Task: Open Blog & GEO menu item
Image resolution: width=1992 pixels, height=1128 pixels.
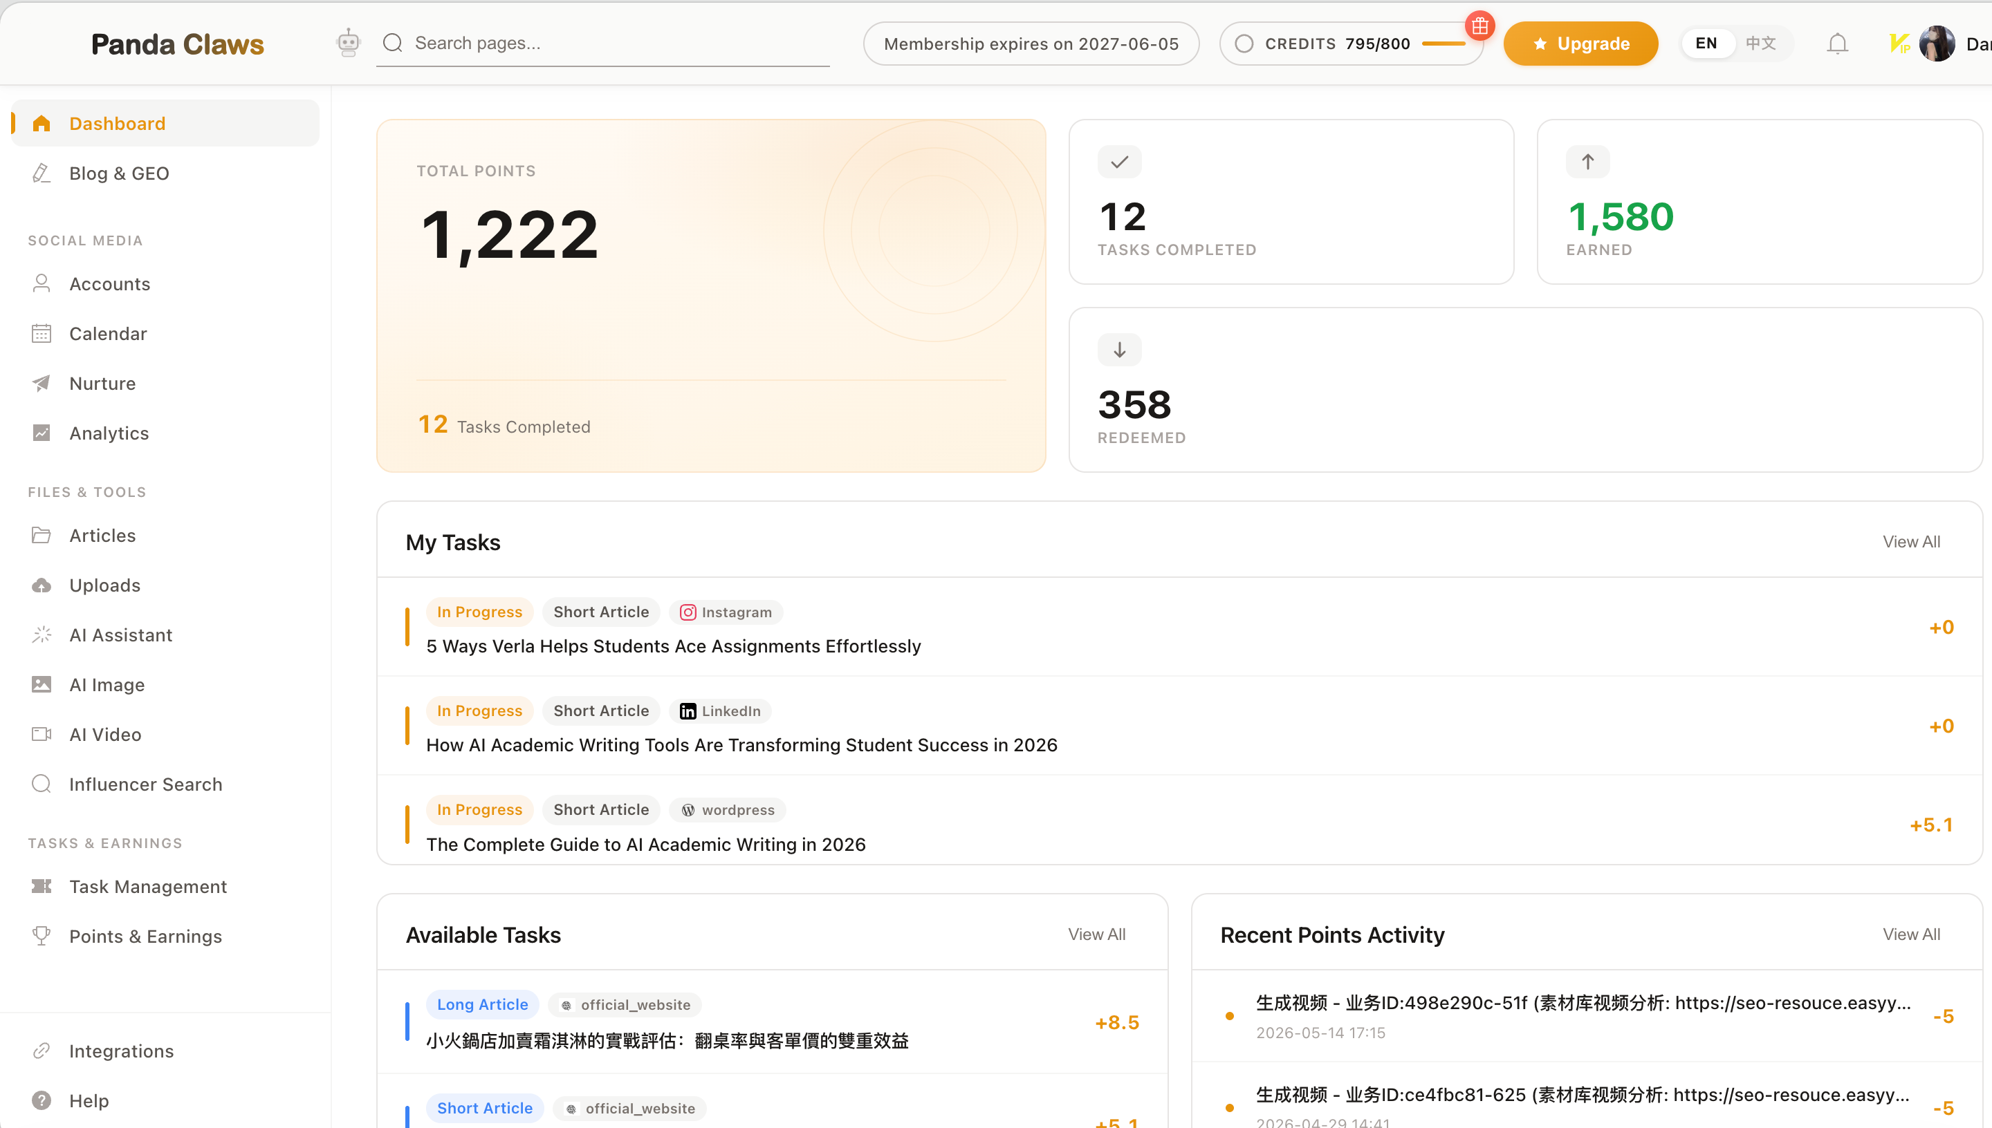Action: (166, 173)
